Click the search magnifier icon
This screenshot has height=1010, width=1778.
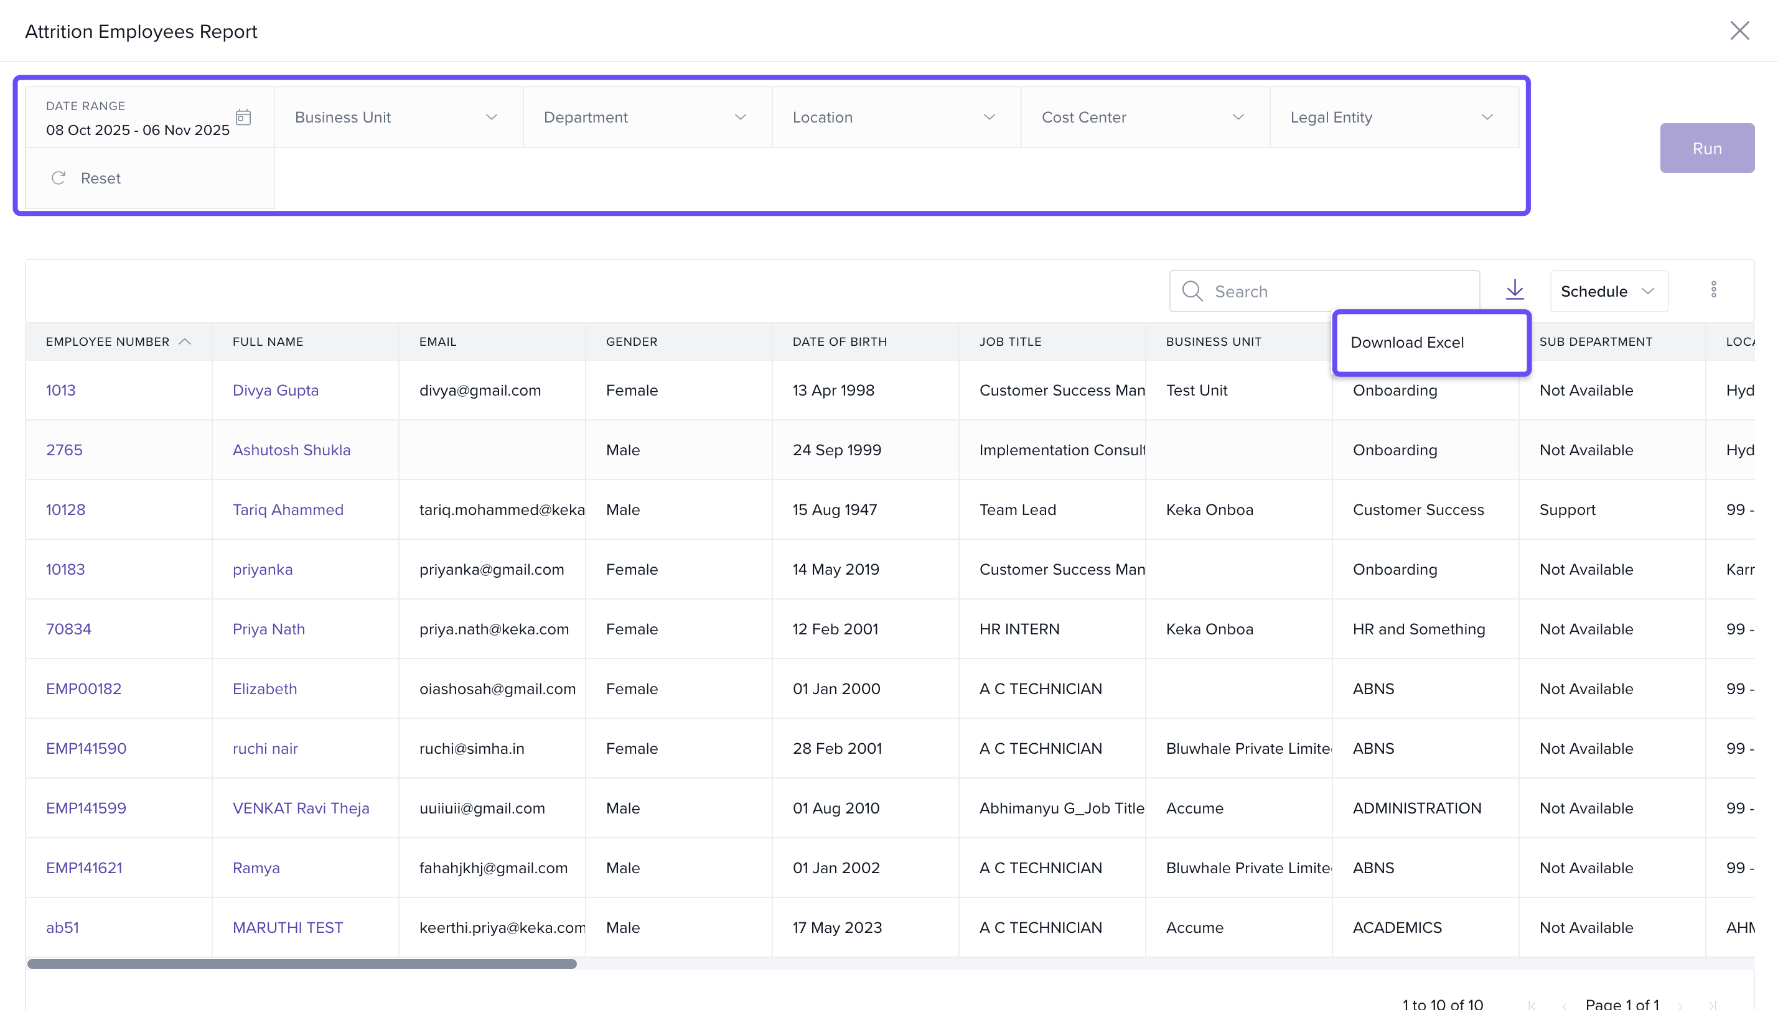pyautogui.click(x=1192, y=290)
